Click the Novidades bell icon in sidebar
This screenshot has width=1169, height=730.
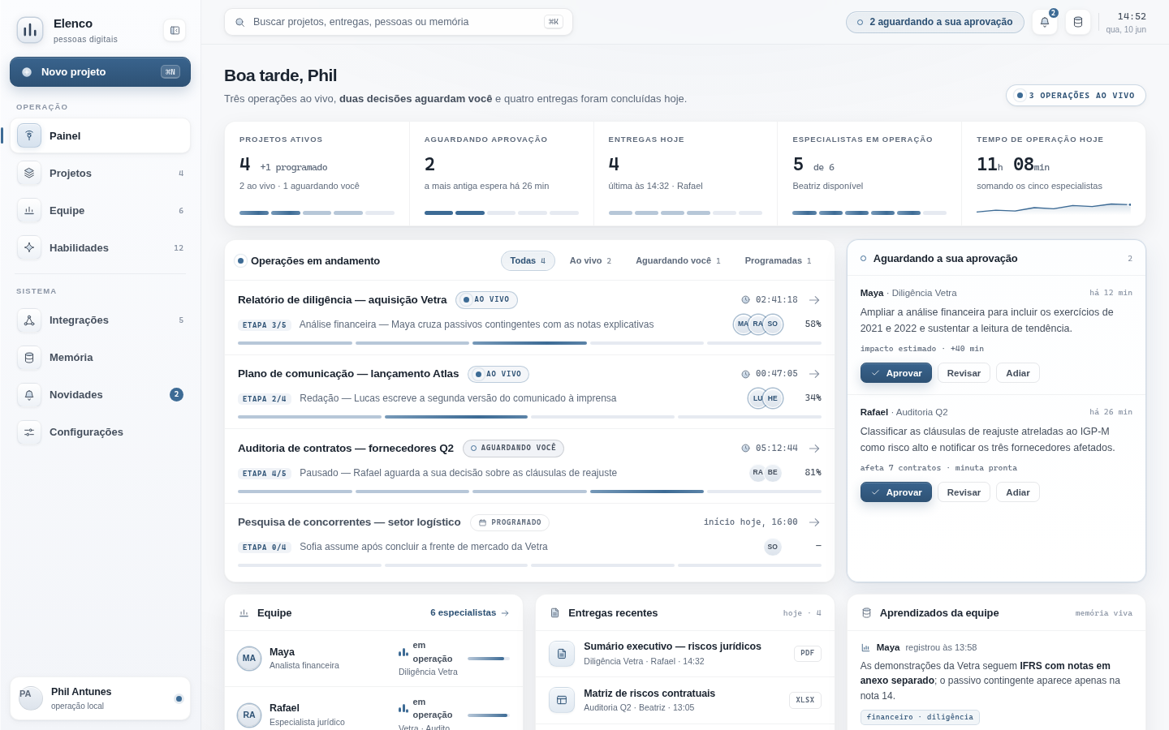pos(29,394)
